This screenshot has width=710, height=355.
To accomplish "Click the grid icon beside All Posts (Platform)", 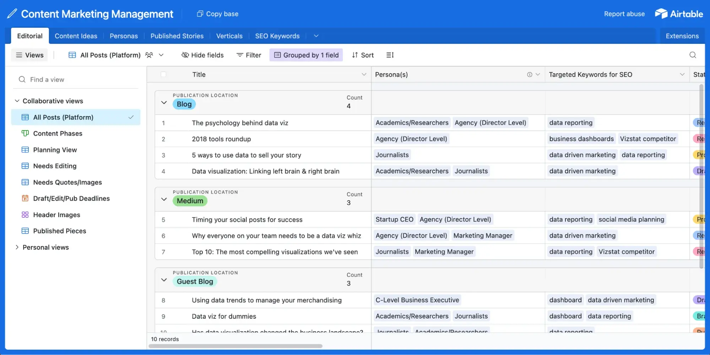I will click(72, 55).
